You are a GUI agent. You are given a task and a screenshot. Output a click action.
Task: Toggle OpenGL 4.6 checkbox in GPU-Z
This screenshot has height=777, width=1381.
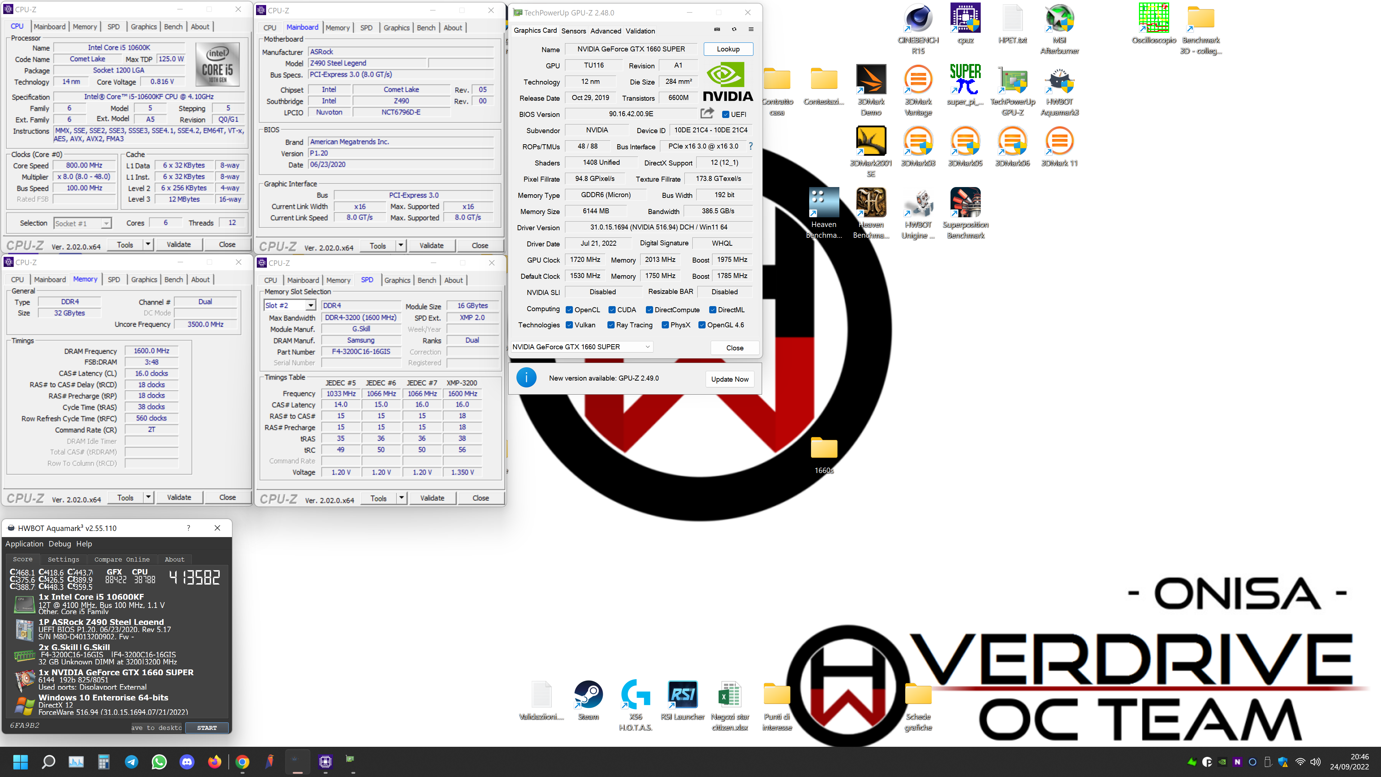point(702,324)
